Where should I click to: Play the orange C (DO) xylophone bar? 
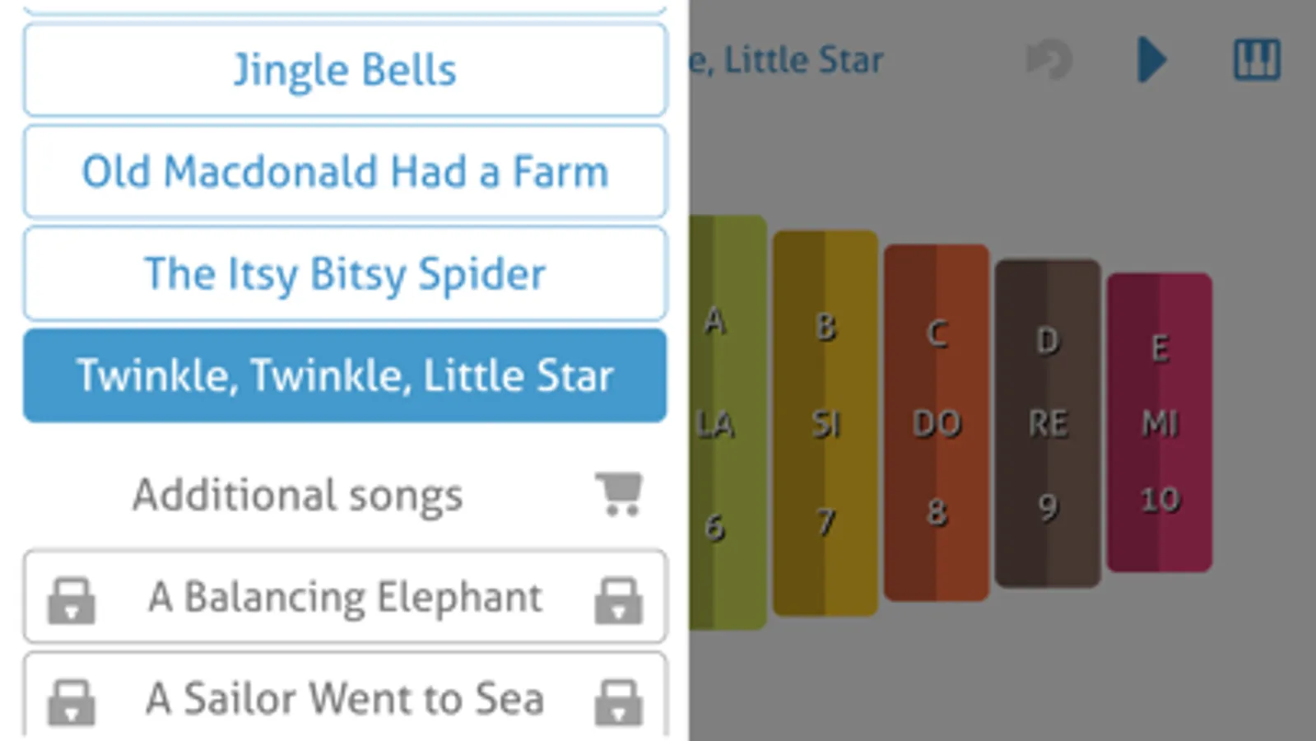click(937, 422)
